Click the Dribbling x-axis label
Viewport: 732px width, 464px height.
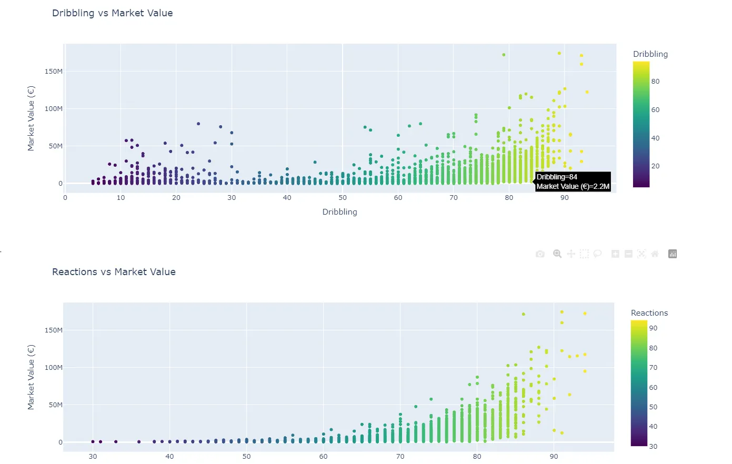(x=340, y=212)
